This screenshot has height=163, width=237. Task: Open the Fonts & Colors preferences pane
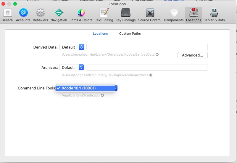click(81, 15)
